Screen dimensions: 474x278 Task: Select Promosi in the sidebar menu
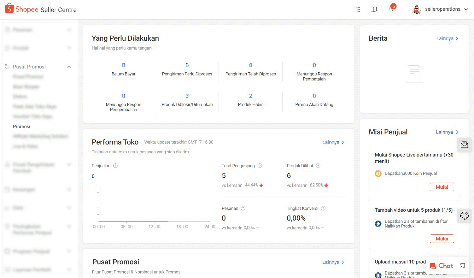[x=21, y=127]
